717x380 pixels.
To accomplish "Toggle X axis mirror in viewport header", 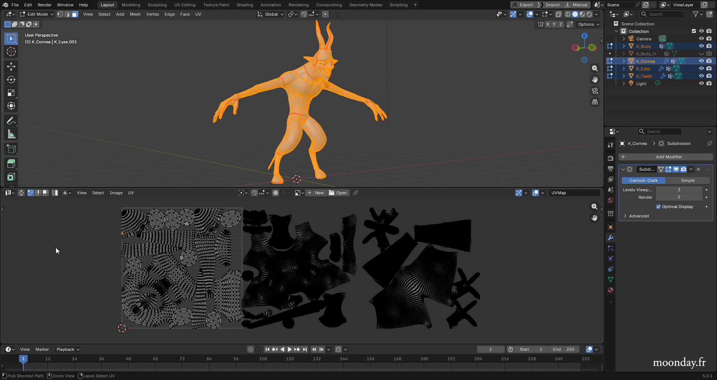I will [x=547, y=24].
